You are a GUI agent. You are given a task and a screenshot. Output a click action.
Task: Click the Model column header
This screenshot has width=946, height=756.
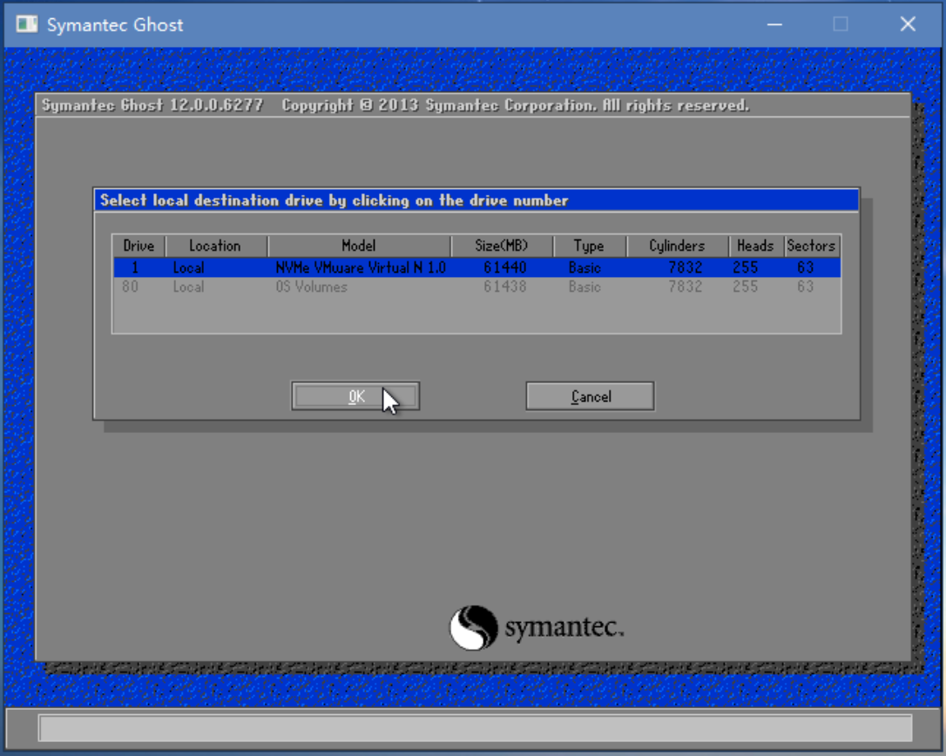359,246
